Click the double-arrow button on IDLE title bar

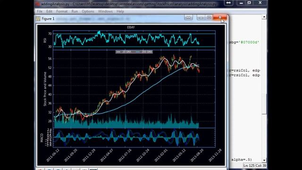[x=228, y=3]
